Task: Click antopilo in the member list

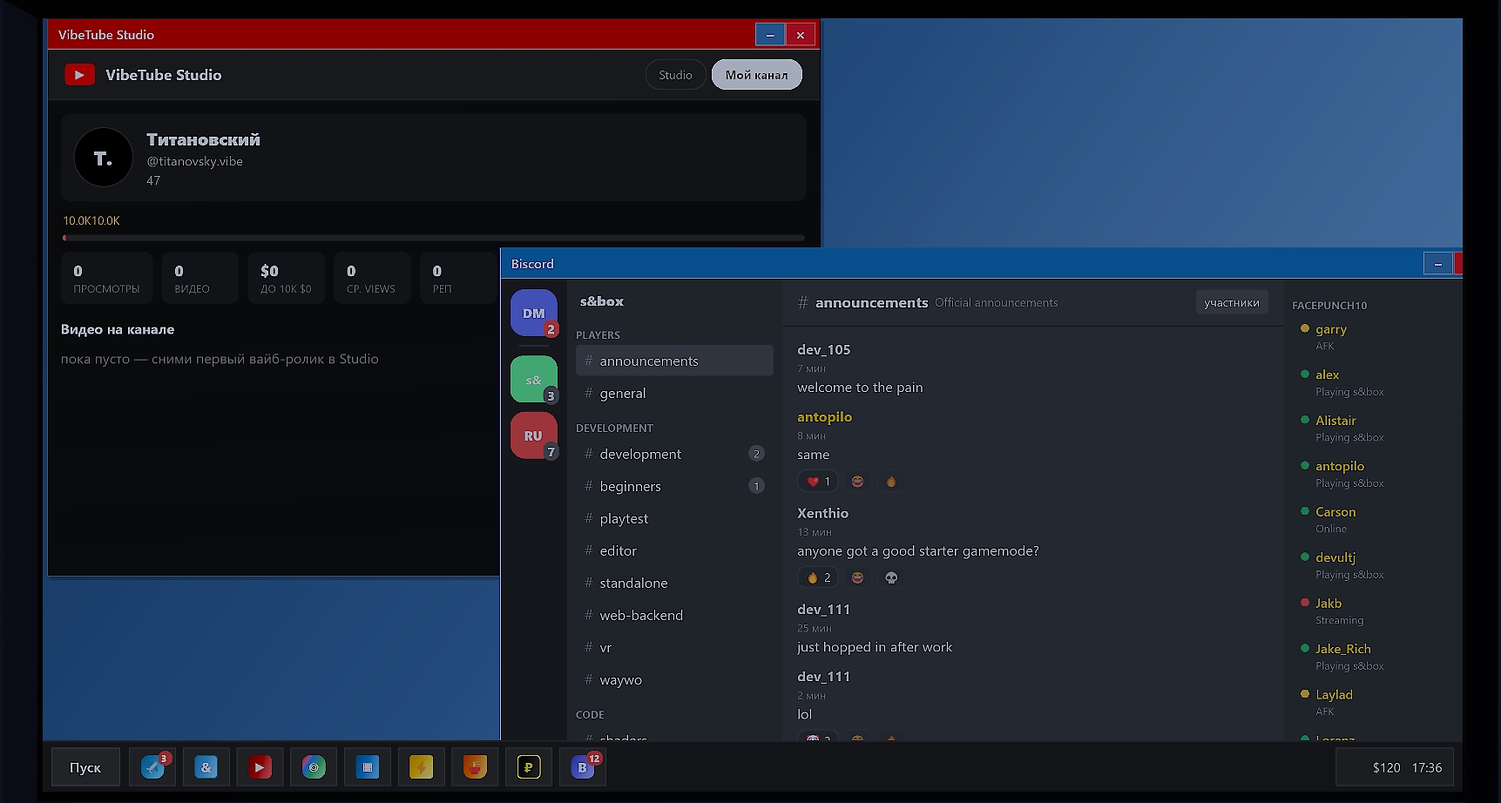Action: [1340, 466]
